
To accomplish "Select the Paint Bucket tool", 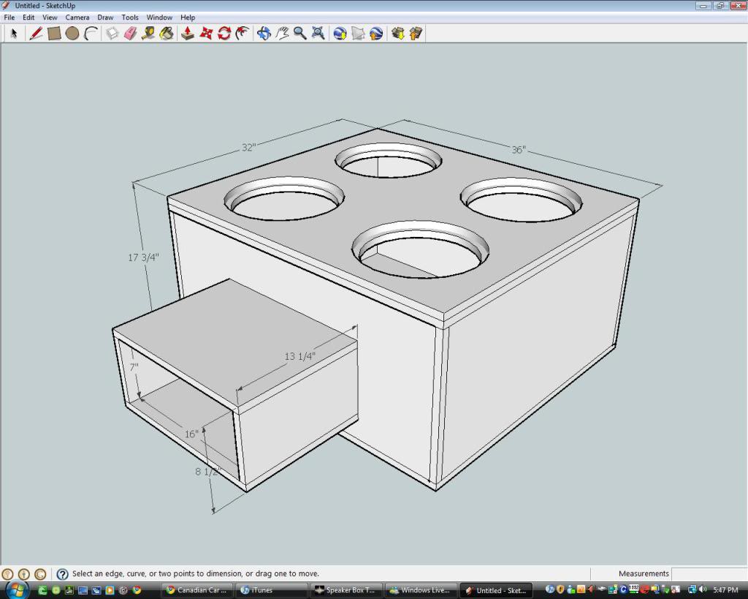I will click(167, 34).
